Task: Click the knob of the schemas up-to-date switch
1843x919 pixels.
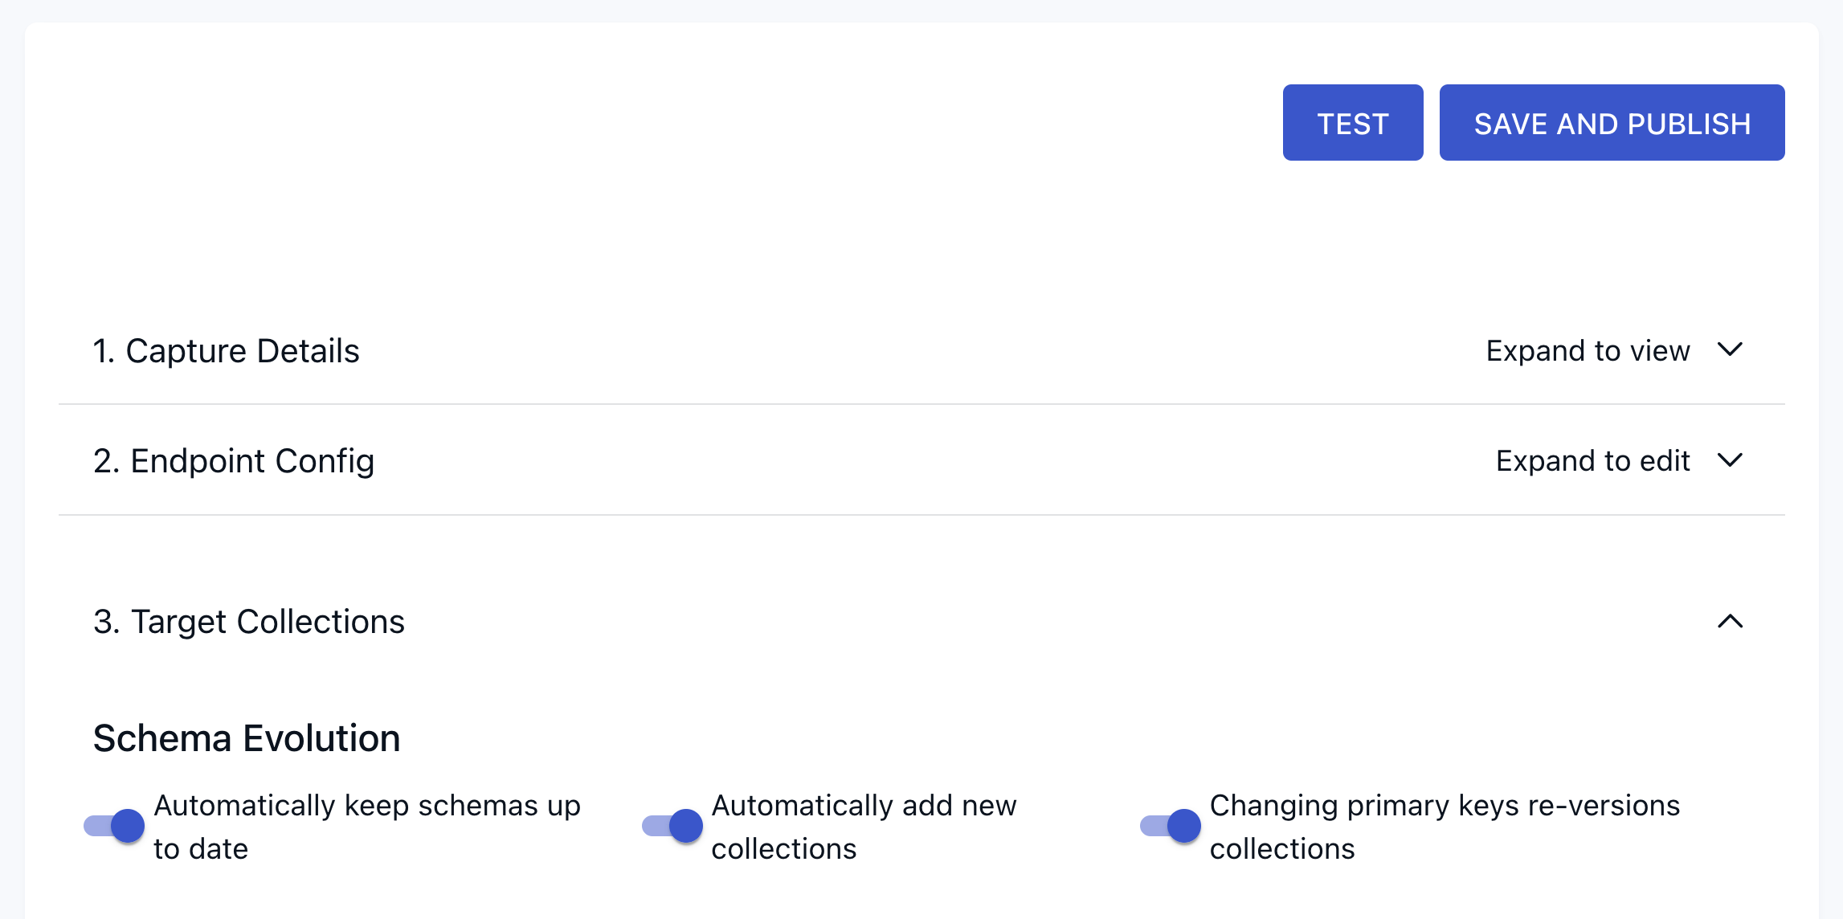Action: point(127,825)
